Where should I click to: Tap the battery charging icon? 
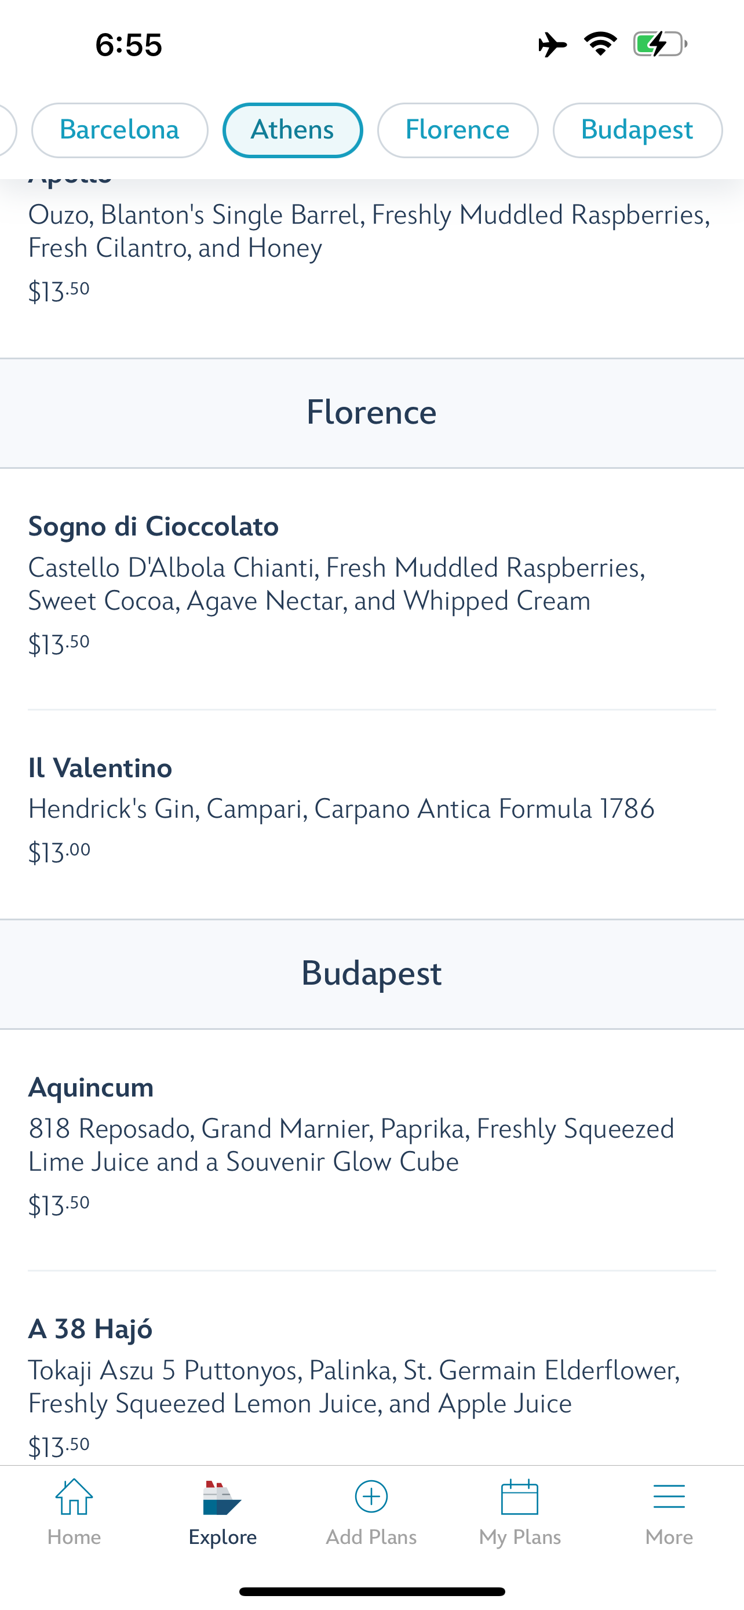[x=659, y=45]
